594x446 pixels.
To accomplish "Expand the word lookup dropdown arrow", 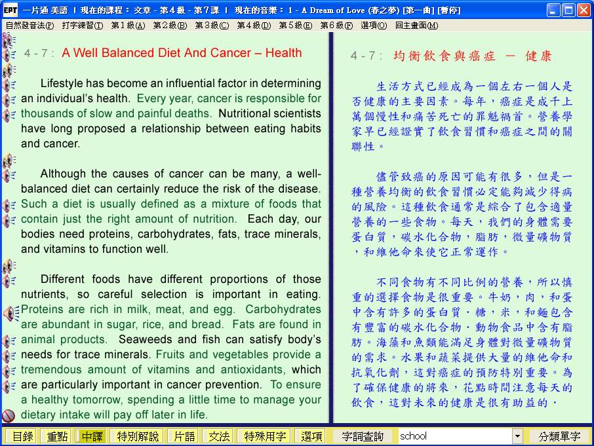I will 517,436.
